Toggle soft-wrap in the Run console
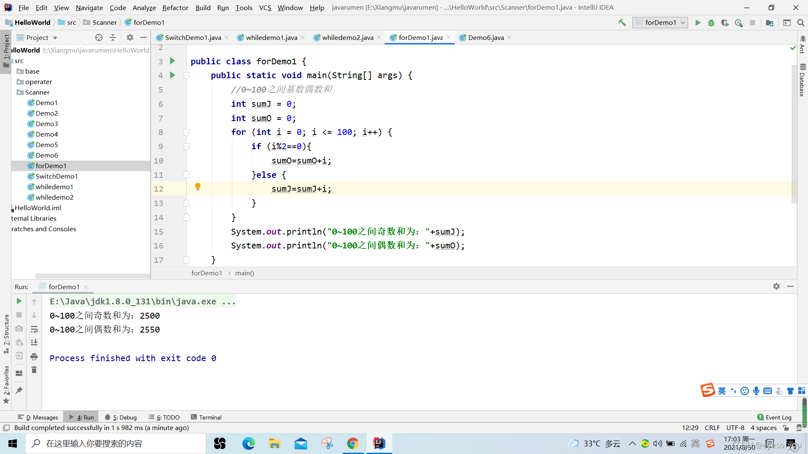808x454 pixels. click(x=34, y=329)
